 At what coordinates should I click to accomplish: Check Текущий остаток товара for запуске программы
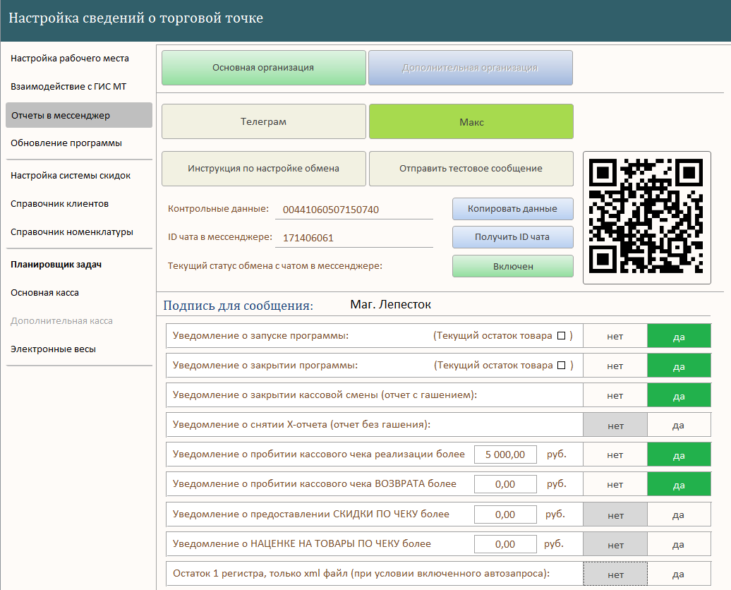pos(562,336)
